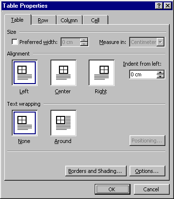Switch to the Column tab
The image size is (174, 199).
(x=69, y=20)
